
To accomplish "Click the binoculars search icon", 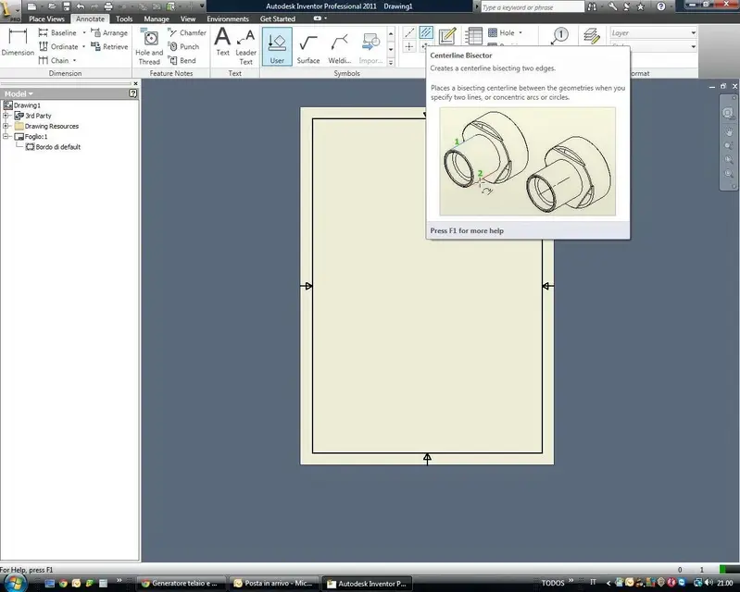I will (592, 6).
